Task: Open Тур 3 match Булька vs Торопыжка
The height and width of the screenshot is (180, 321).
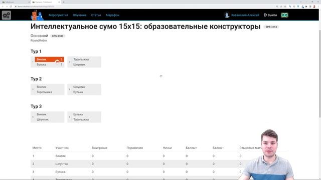Action: coord(84,117)
